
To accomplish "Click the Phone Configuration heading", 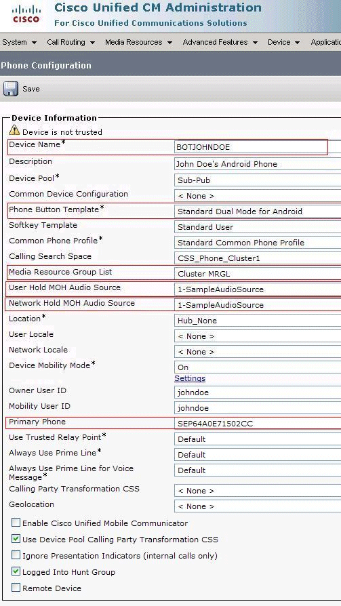I will pyautogui.click(x=46, y=65).
